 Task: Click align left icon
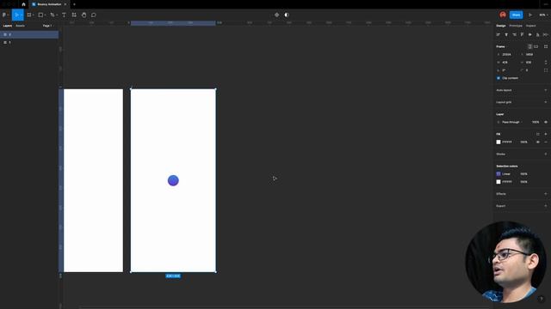(498, 34)
